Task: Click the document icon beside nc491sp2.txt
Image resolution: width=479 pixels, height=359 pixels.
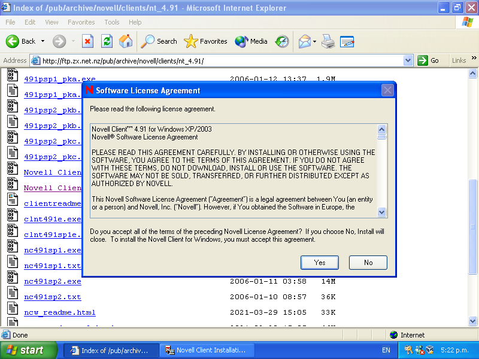Action: 12,293
